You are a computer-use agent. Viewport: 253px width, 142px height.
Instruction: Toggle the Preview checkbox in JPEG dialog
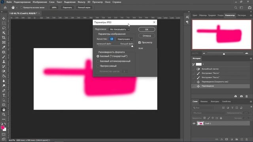click(x=140, y=43)
